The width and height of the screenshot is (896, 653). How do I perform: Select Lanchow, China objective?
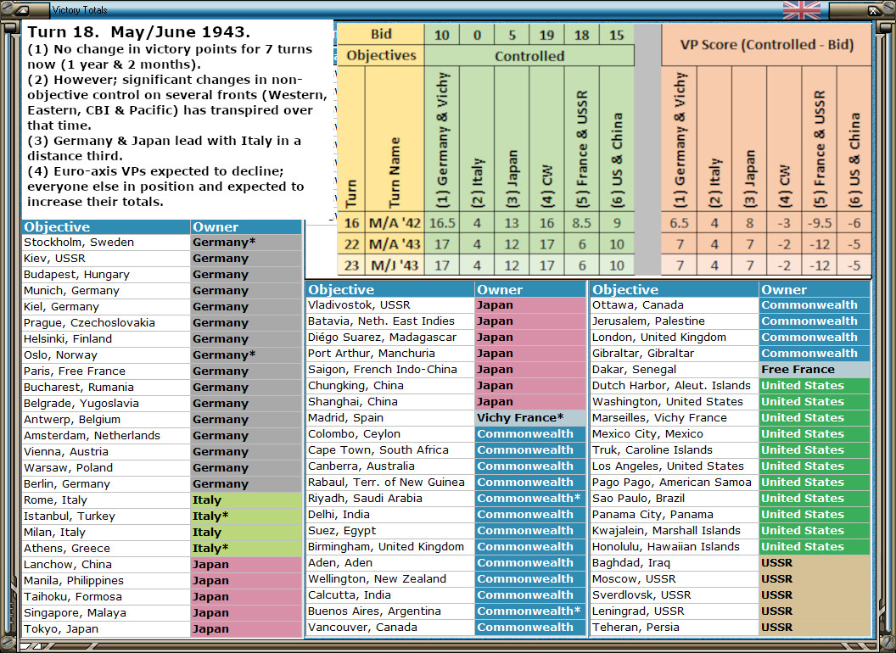(106, 564)
